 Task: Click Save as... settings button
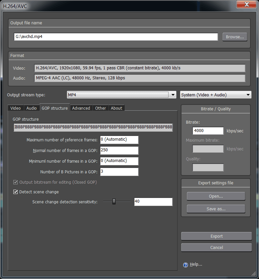click(216, 209)
